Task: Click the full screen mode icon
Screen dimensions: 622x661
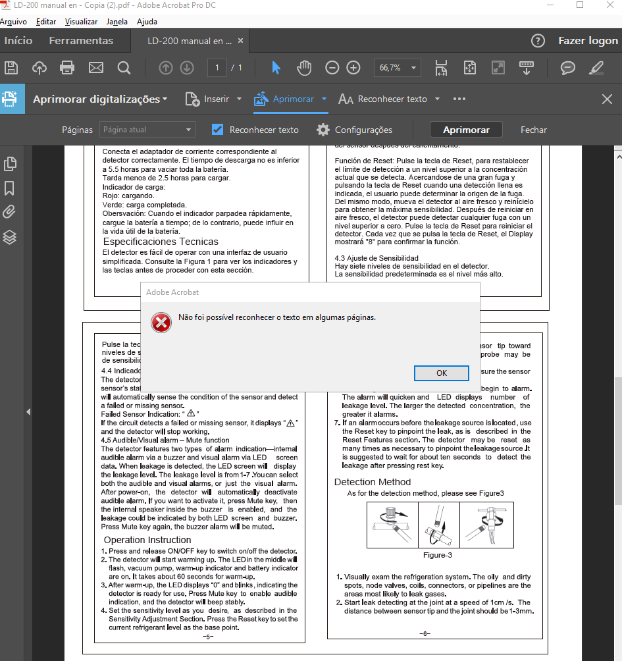Action: 498,68
